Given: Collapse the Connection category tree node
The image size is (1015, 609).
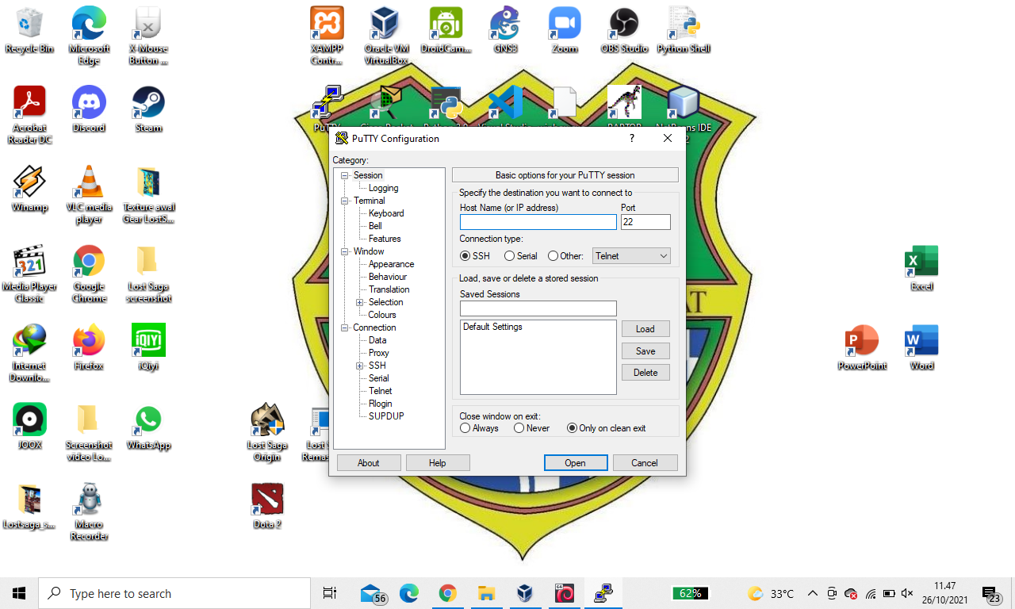Looking at the screenshot, I should 345,327.
